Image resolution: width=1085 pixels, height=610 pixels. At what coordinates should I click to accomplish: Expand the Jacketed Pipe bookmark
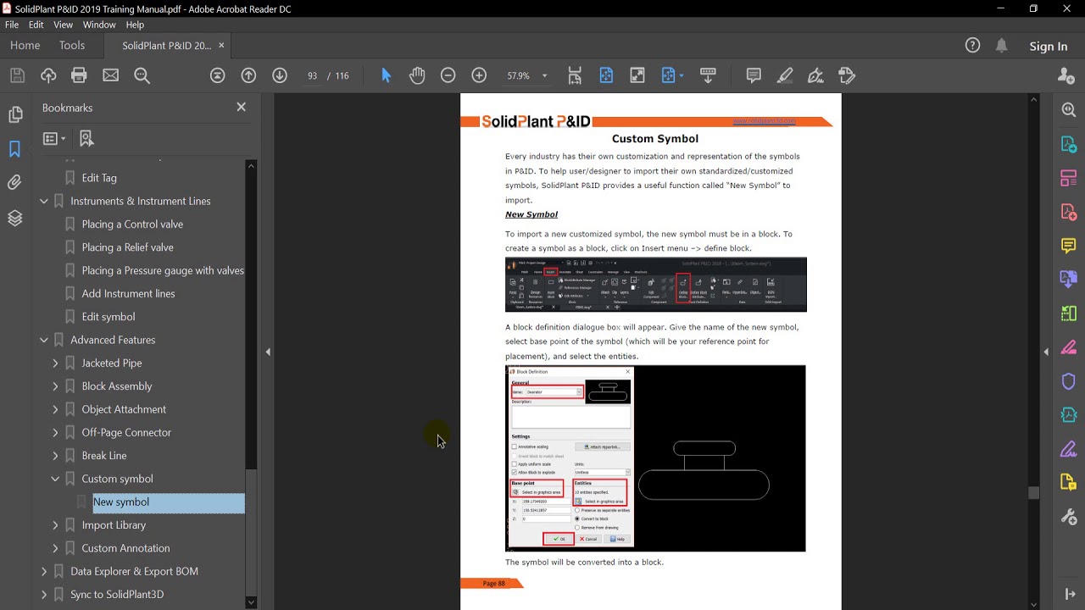[55, 363]
